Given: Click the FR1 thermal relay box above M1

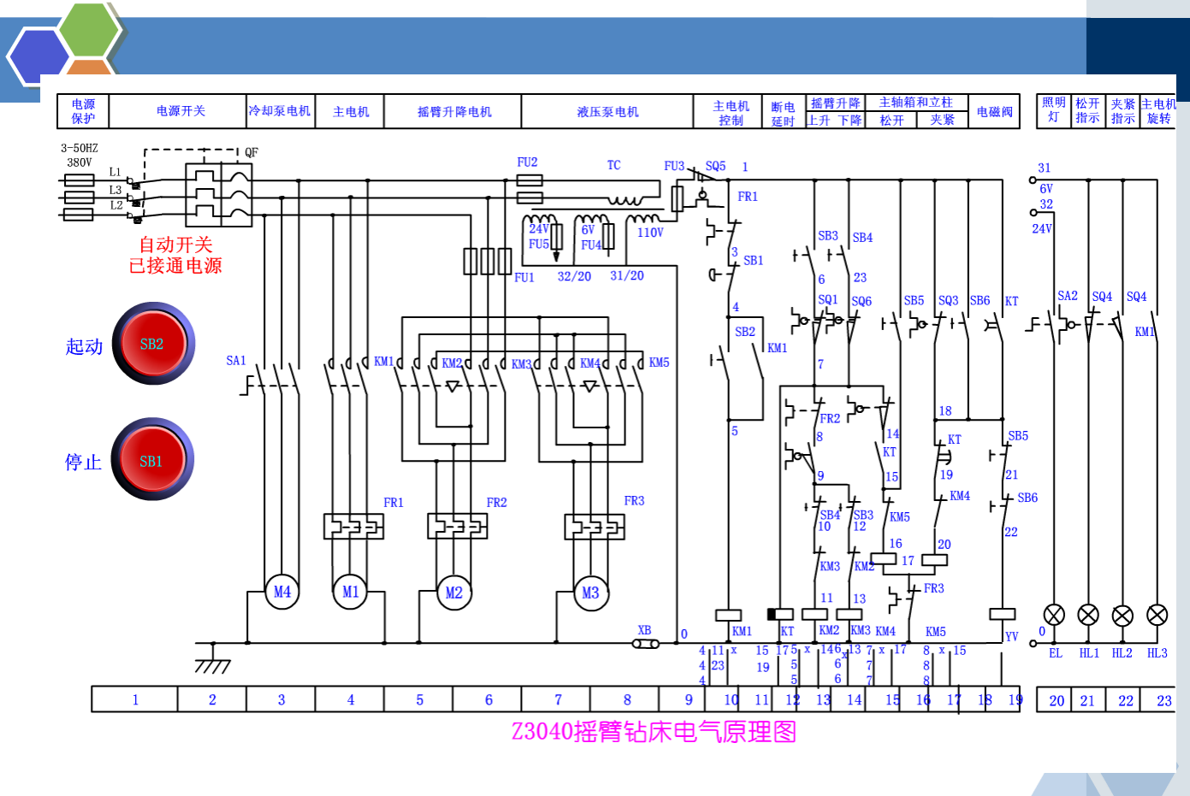Looking at the screenshot, I should pyautogui.click(x=353, y=527).
